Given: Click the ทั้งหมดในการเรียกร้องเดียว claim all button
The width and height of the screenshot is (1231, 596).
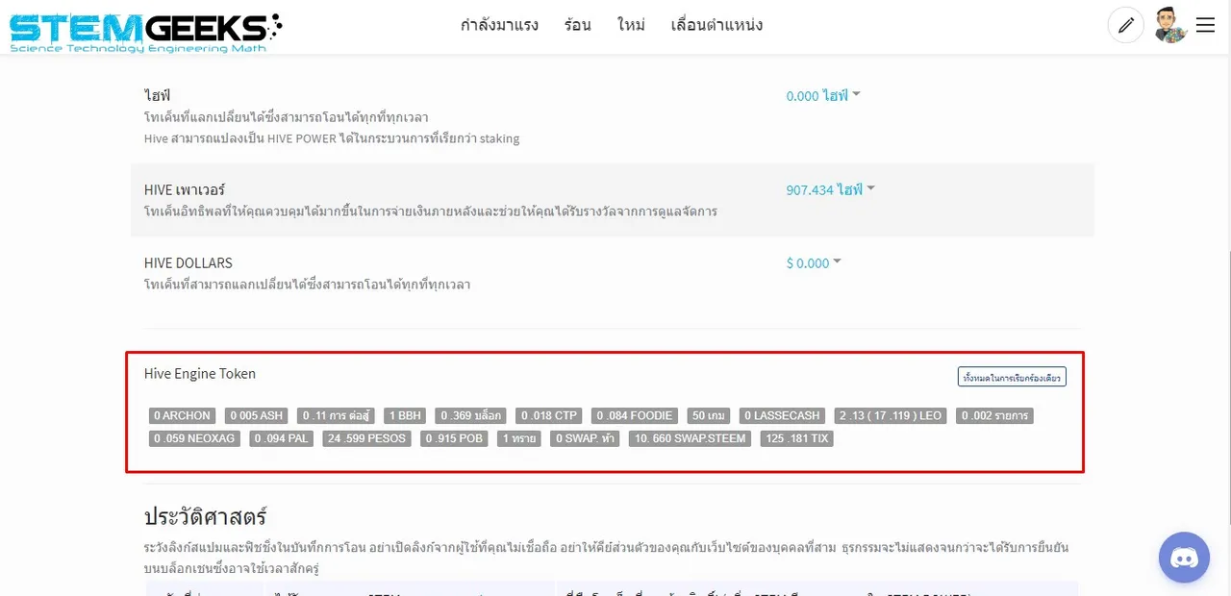Looking at the screenshot, I should click(1012, 377).
